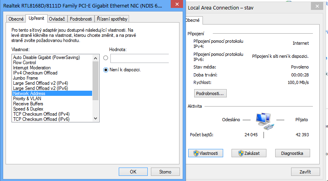
Task: Click the Podrobnosti... button
Action: 210,93
